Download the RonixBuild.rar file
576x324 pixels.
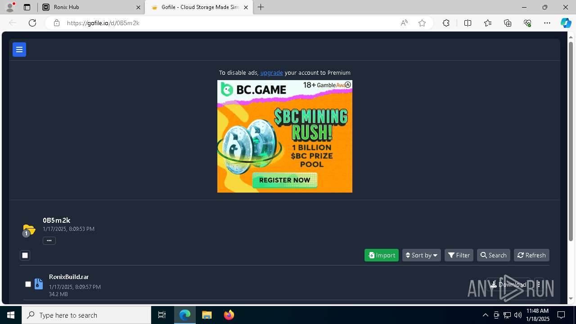508,284
